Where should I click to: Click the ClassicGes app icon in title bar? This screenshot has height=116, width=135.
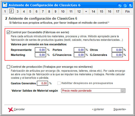[5, 5]
